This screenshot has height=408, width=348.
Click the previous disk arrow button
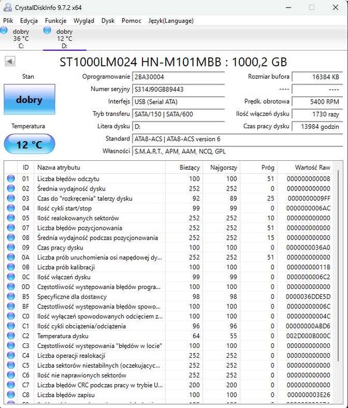(x=10, y=61)
